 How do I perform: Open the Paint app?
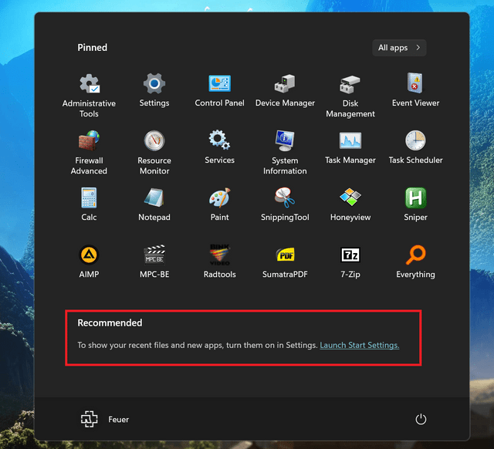(x=219, y=204)
